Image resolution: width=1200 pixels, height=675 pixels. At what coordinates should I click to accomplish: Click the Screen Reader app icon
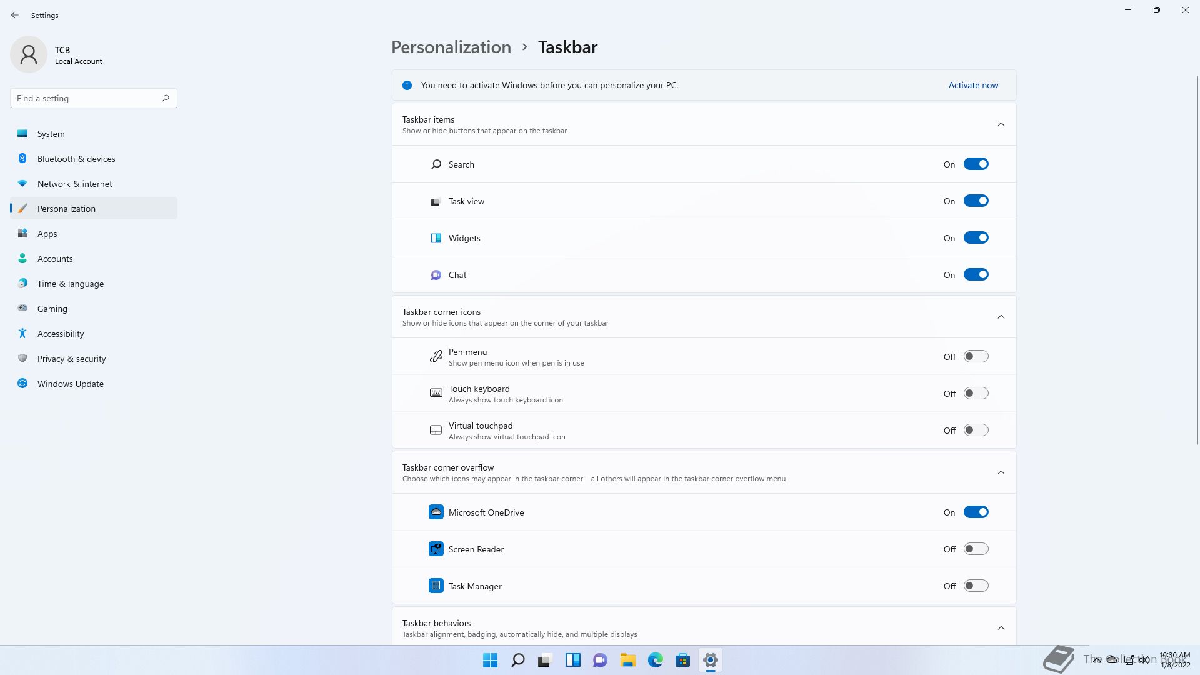(x=436, y=549)
